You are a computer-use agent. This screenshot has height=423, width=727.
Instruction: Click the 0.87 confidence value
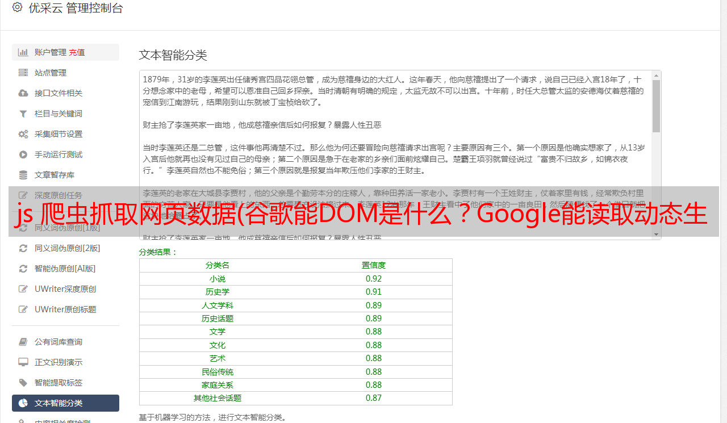tap(374, 398)
